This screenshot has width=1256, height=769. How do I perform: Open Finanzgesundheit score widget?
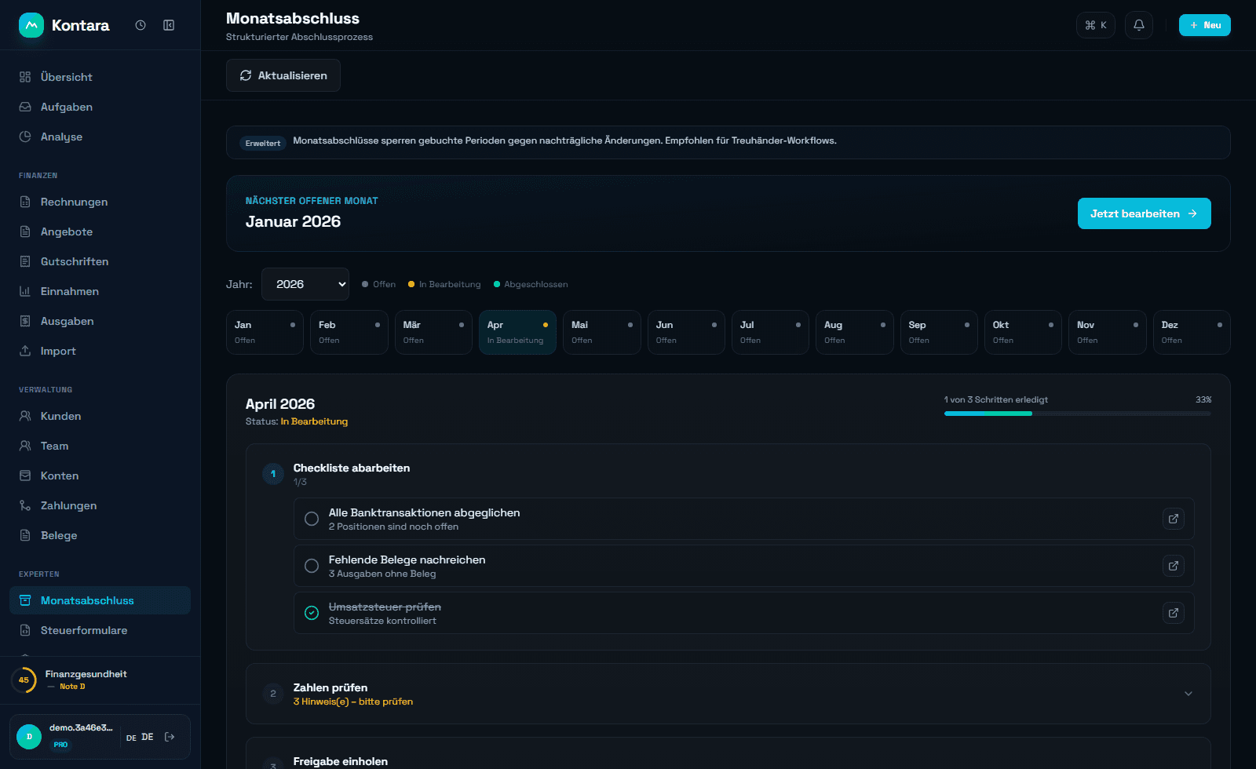[100, 680]
